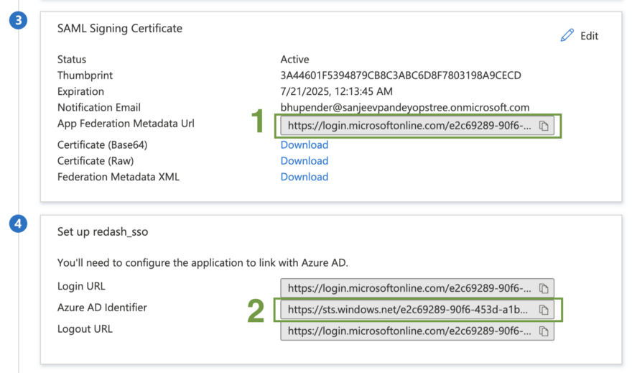Click the Expiration date value
The height and width of the screenshot is (373, 632).
(x=335, y=91)
